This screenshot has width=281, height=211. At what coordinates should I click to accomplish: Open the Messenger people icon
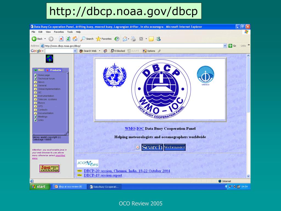click(158, 39)
